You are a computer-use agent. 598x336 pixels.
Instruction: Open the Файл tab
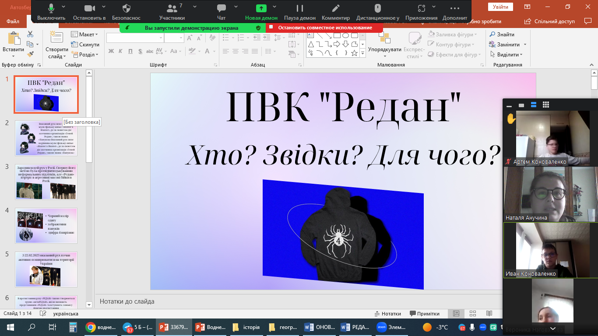click(13, 21)
